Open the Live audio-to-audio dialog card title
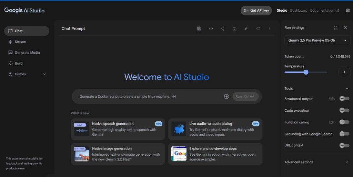This screenshot has height=177, width=353. 211,124
